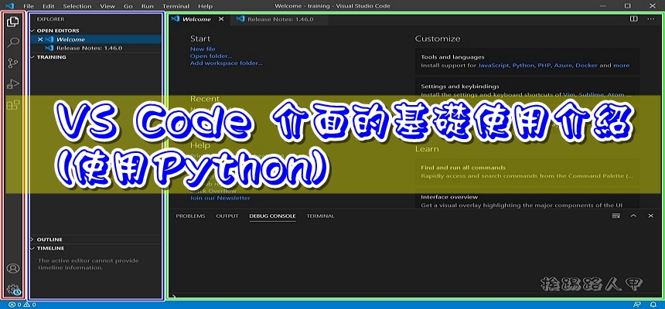Click the Docker link

pos(587,66)
